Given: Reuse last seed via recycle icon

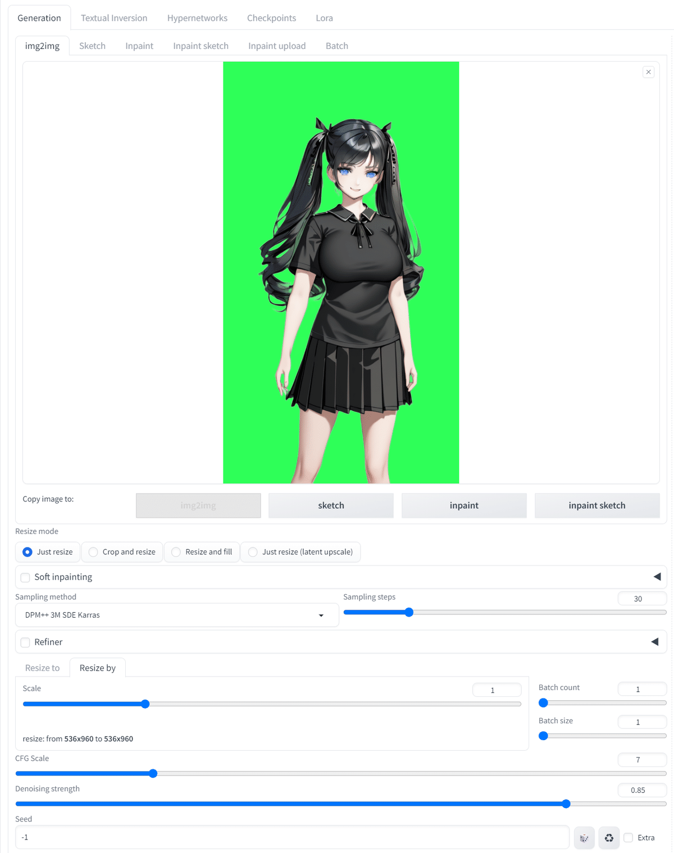Looking at the screenshot, I should pyautogui.click(x=608, y=837).
